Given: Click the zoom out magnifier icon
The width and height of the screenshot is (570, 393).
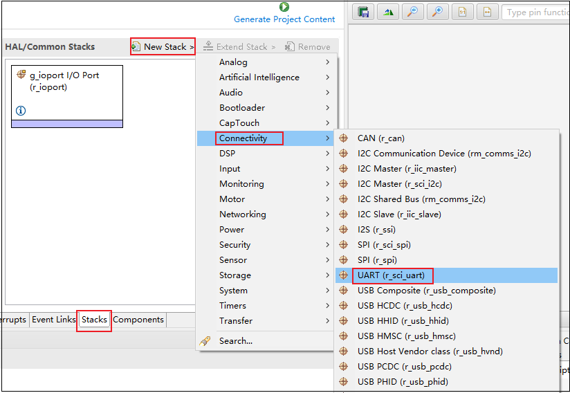Looking at the screenshot, I should [x=412, y=12].
